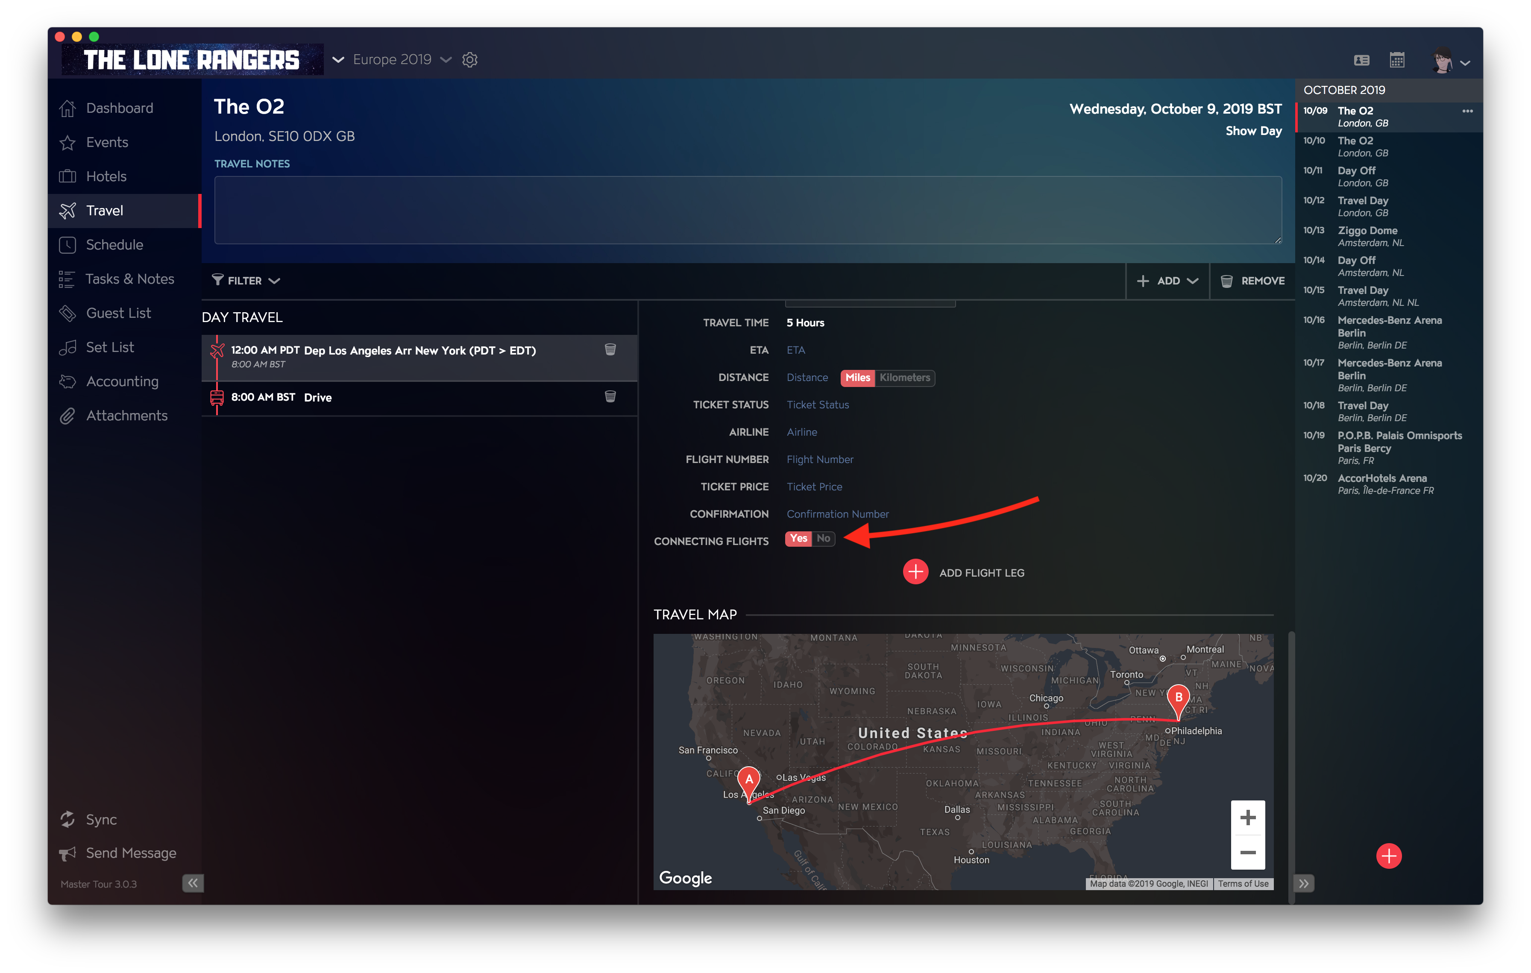Click the Remove button

[x=1252, y=281]
